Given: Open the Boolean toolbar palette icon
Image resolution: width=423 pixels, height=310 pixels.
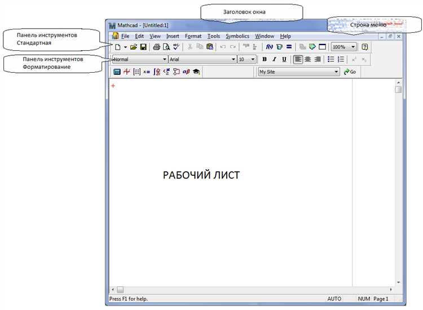Looking at the screenshot, I should (166, 72).
